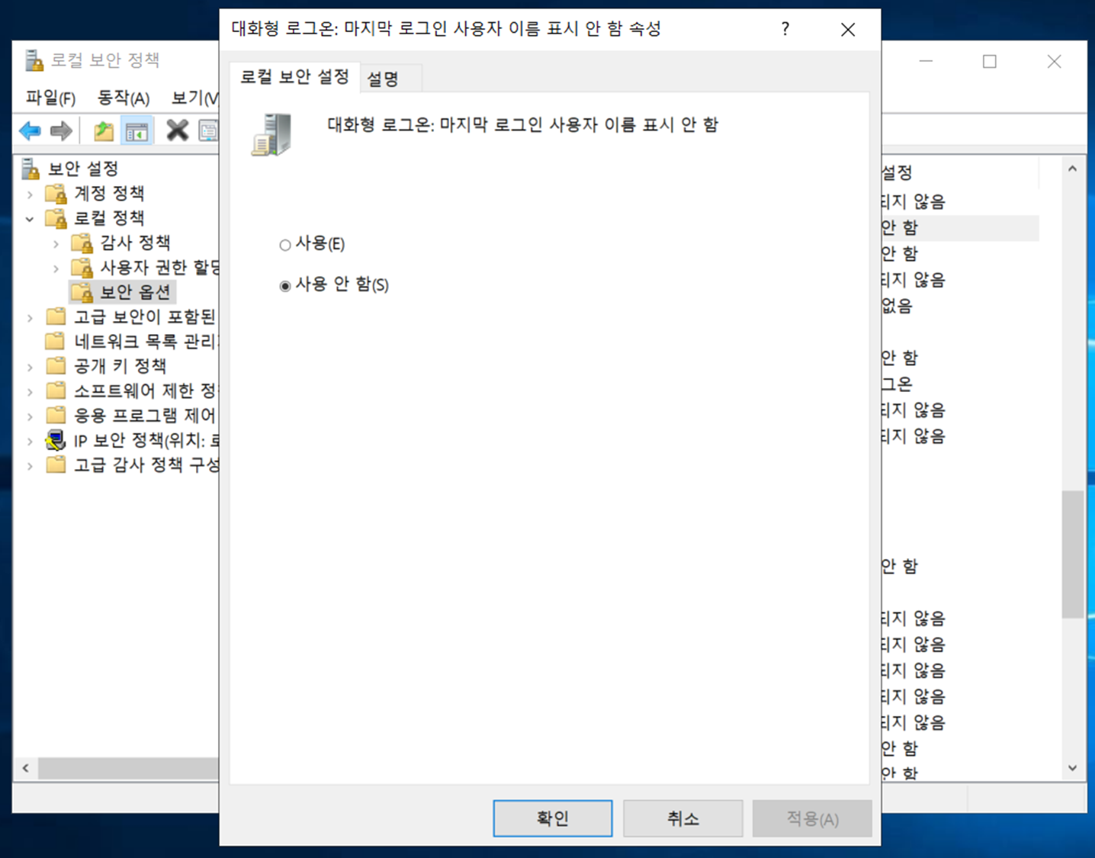The image size is (1095, 858).
Task: Click the 계정 정책 tree label
Action: point(109,194)
